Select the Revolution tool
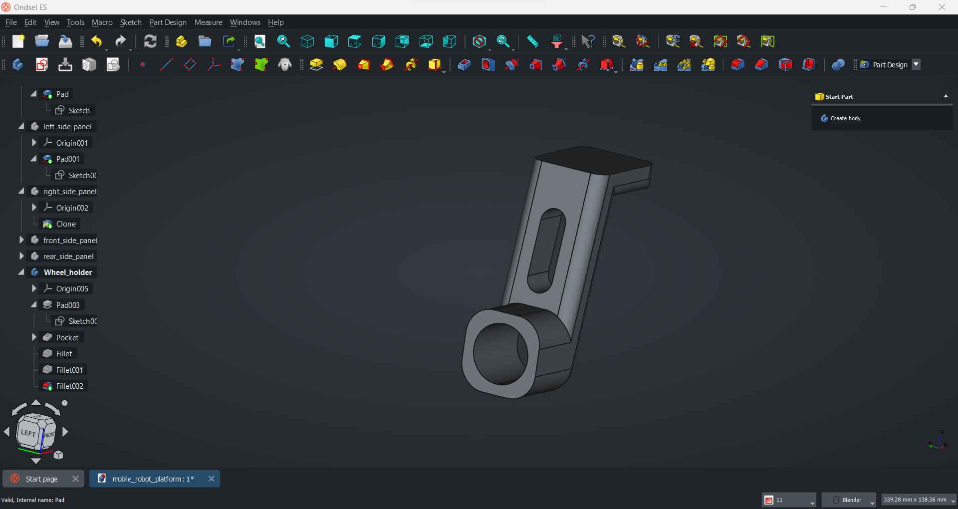Viewport: 958px width, 509px height. [340, 65]
